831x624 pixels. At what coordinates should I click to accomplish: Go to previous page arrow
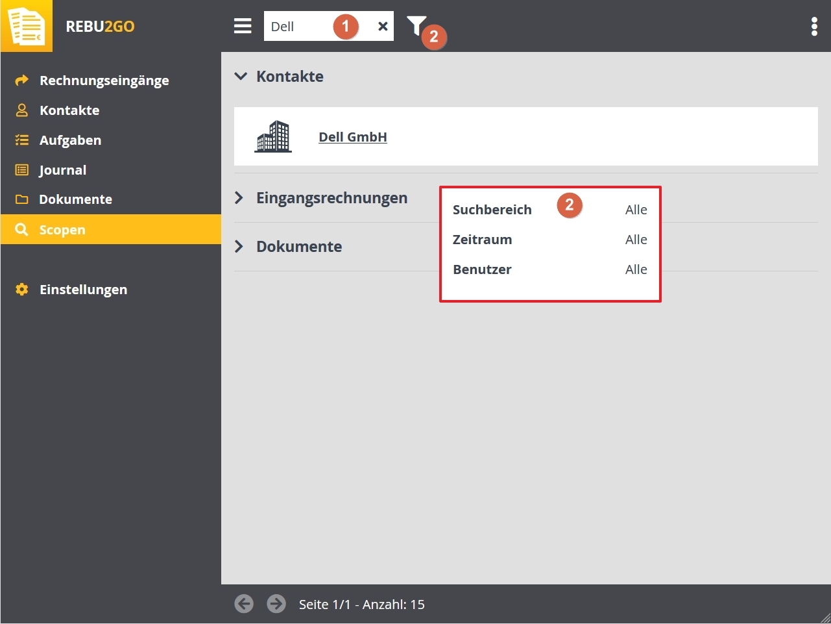244,604
